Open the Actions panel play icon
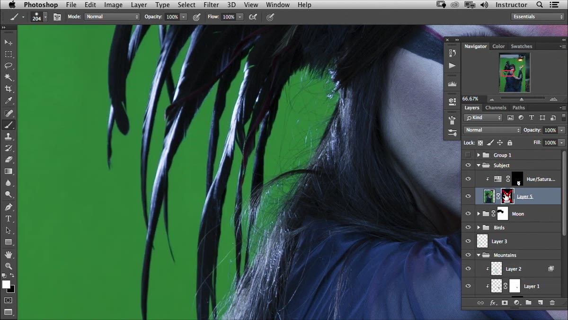568x320 pixels. click(452, 66)
